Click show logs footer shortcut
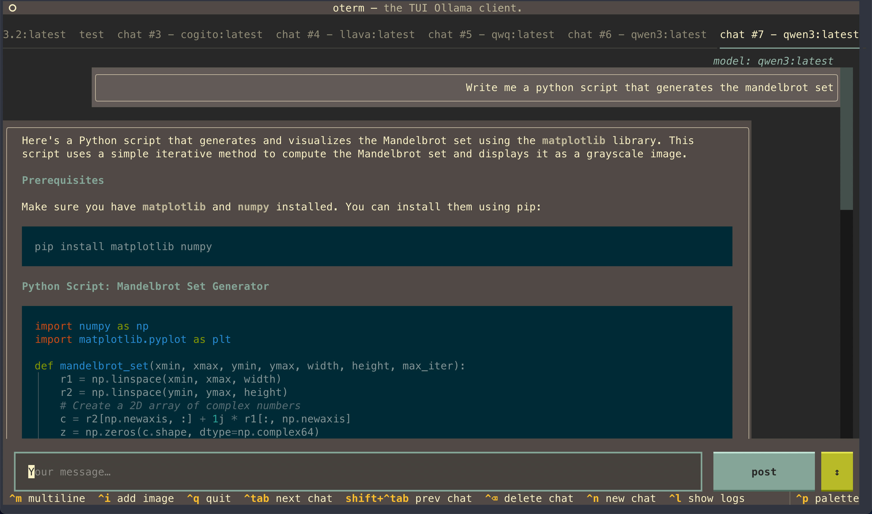This screenshot has height=514, width=872. coord(706,498)
